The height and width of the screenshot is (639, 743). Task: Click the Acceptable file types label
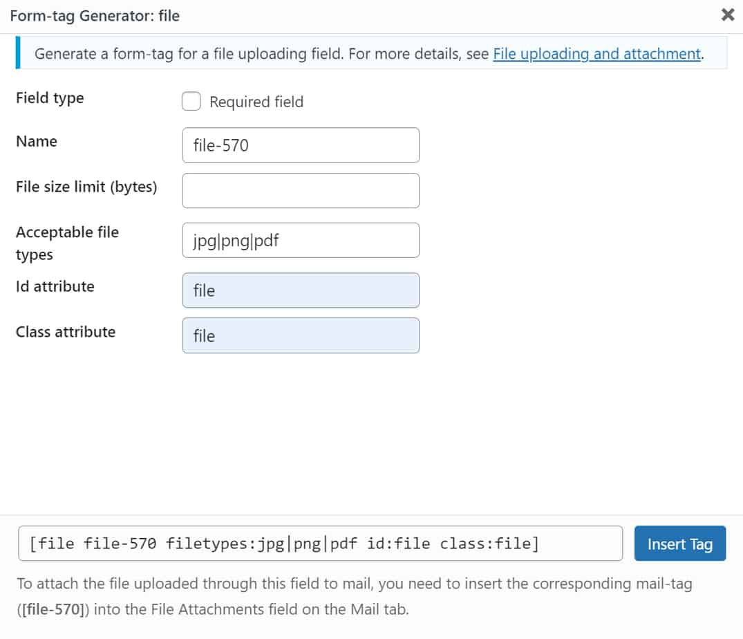coord(66,243)
